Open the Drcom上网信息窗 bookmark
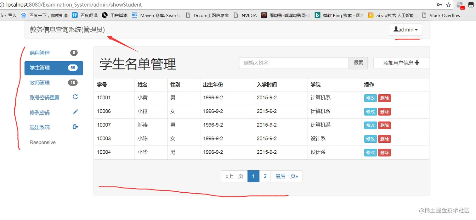Screen dimensions: 476x220 pos(207,15)
